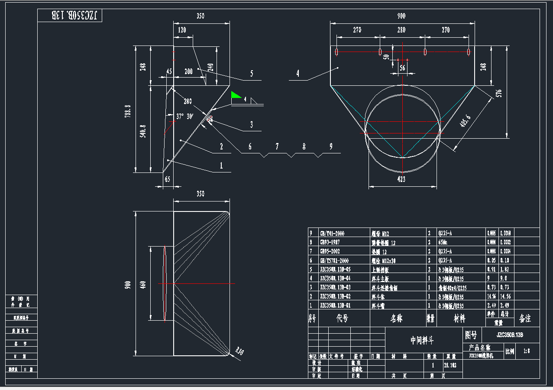Select the 120 dimension in side view

click(181, 30)
